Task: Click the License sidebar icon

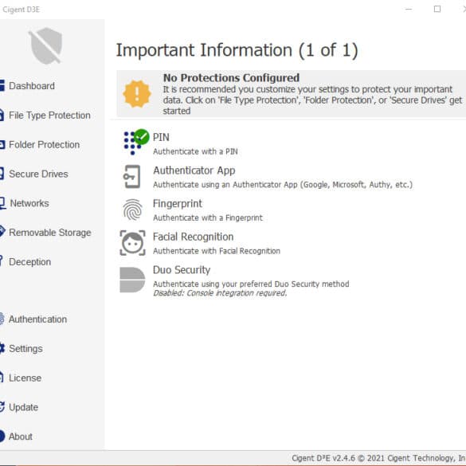Action: [2, 378]
